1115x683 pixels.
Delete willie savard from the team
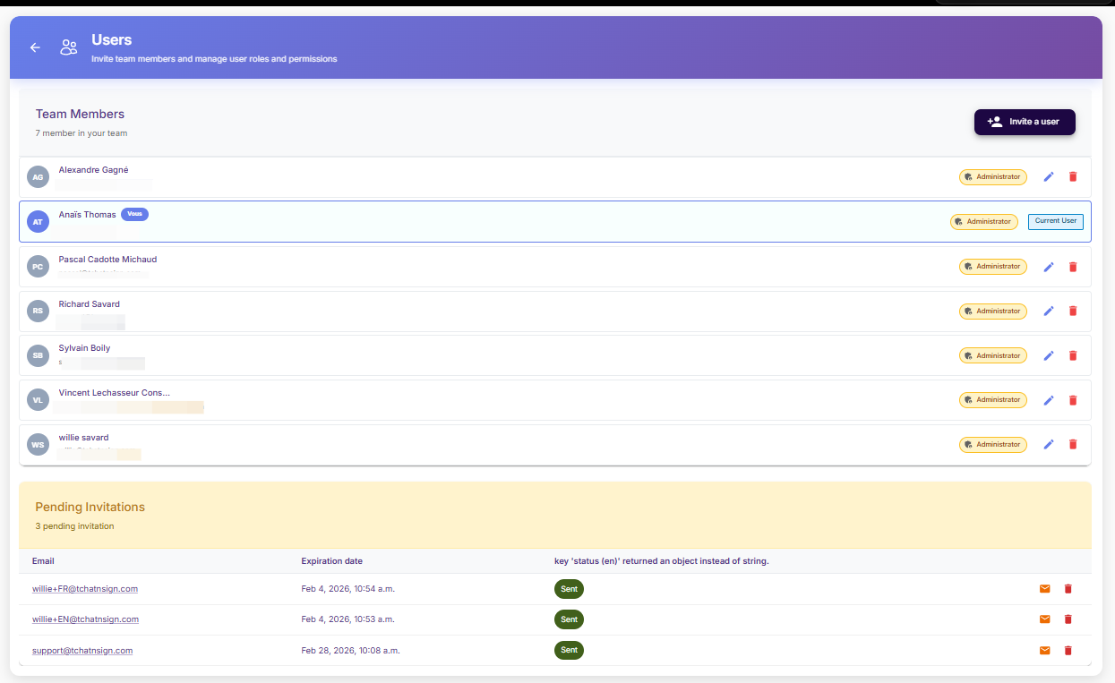point(1073,444)
